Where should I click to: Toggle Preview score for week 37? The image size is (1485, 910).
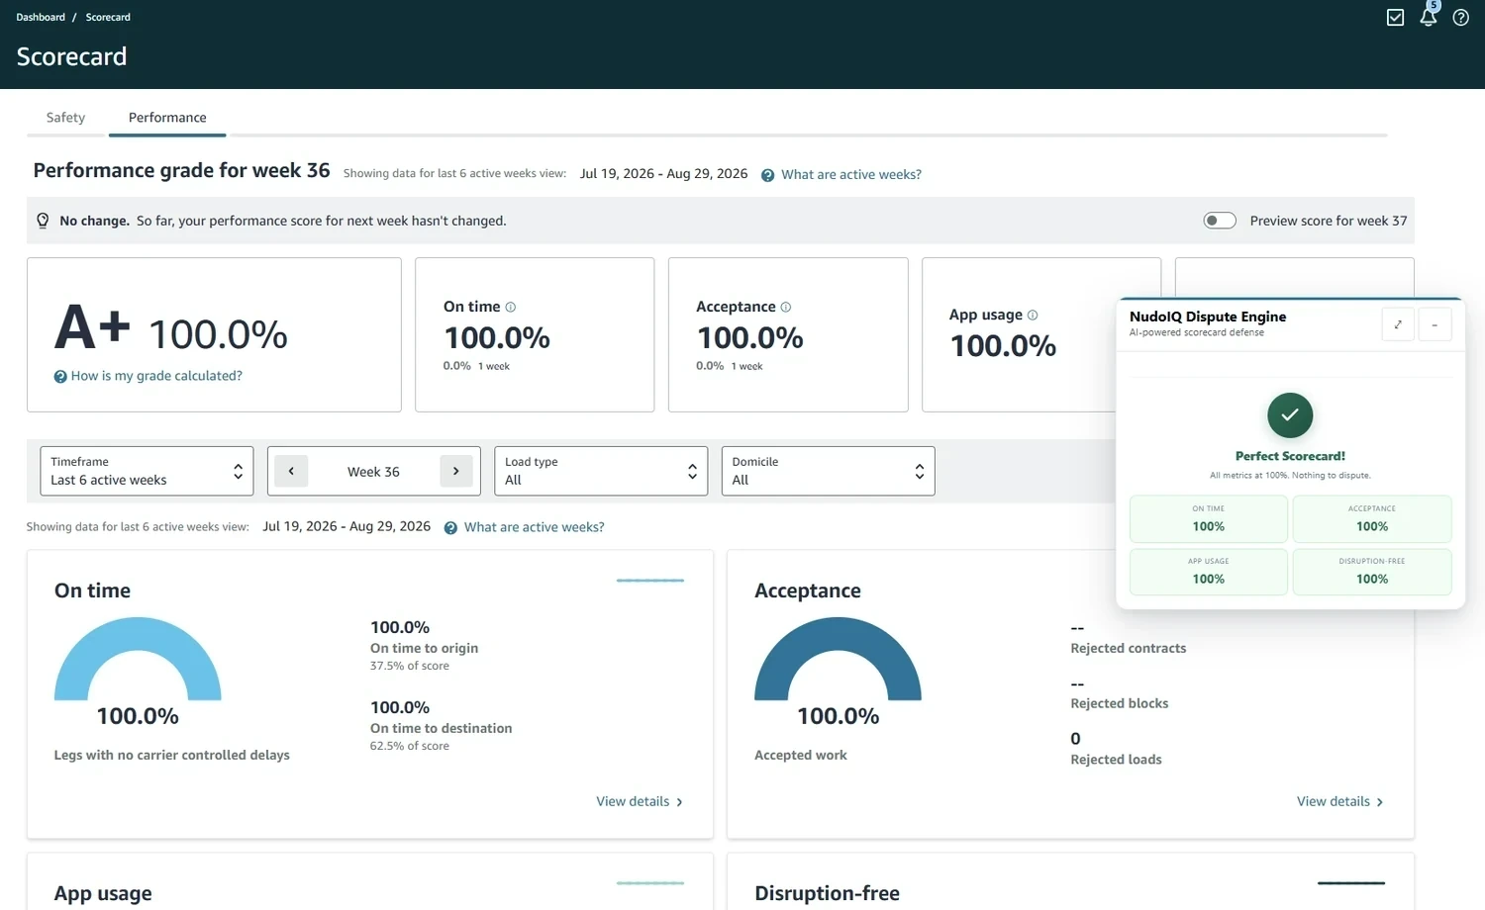tap(1220, 221)
